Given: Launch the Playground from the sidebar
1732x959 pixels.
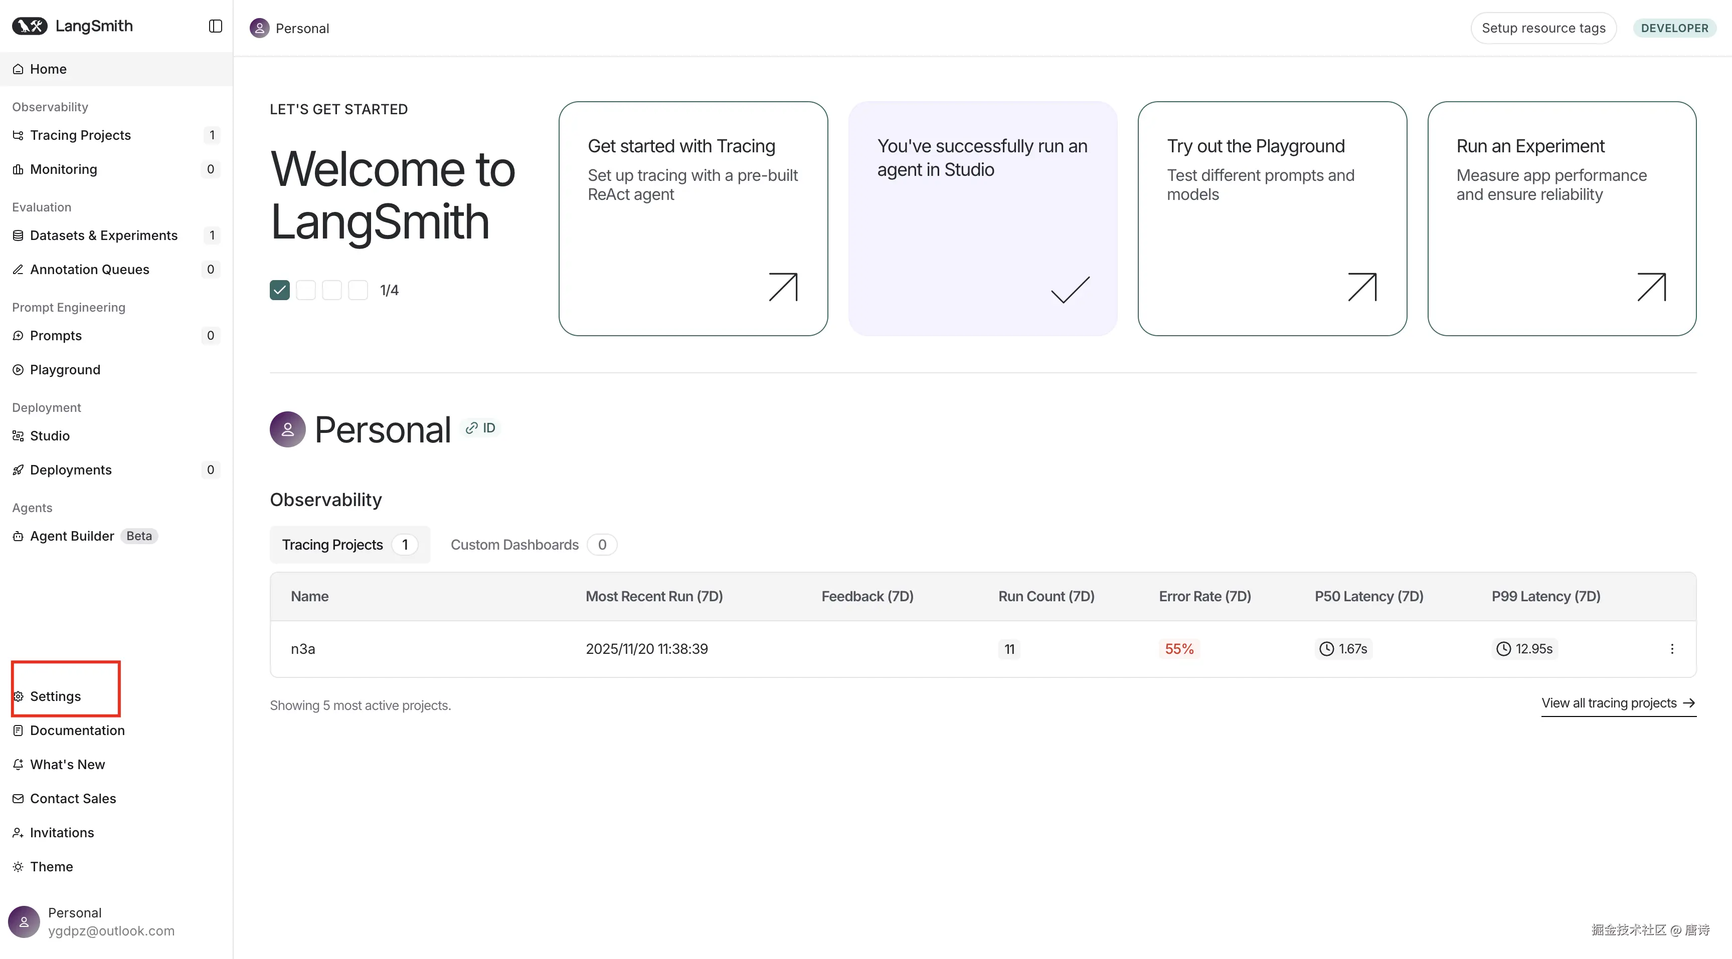Looking at the screenshot, I should point(65,370).
